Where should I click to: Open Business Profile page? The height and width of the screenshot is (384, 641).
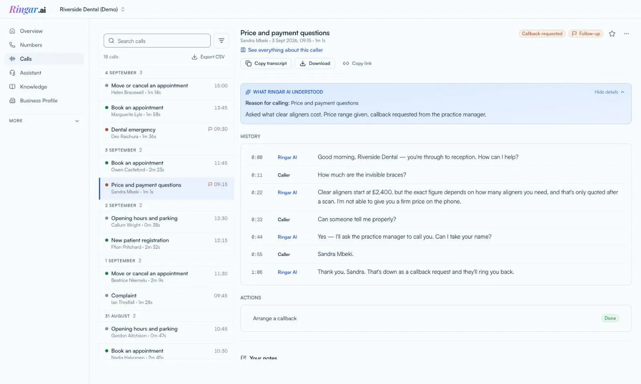[x=44, y=101]
